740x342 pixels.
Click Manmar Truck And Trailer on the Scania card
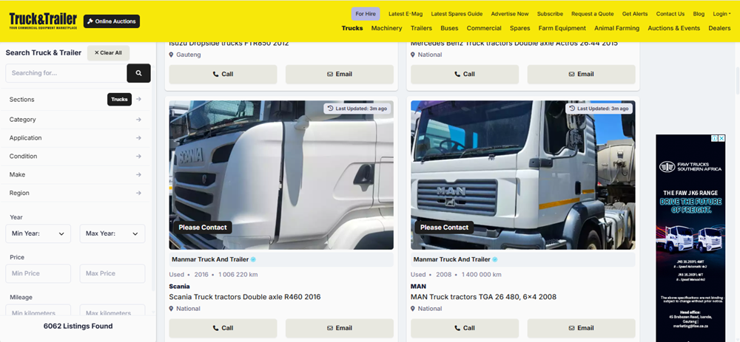click(x=210, y=259)
